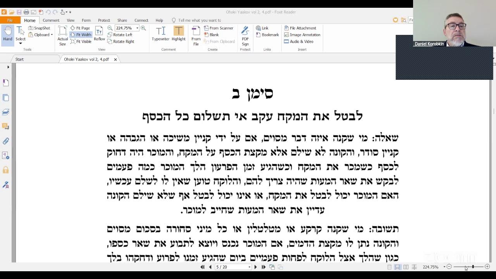Toggle facing pages view in status bar
This screenshot has height=279, width=496.
tap(406, 267)
